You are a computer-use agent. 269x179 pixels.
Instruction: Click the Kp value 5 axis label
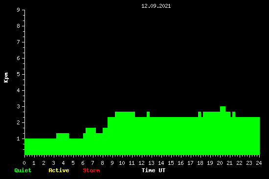coord(19,74)
